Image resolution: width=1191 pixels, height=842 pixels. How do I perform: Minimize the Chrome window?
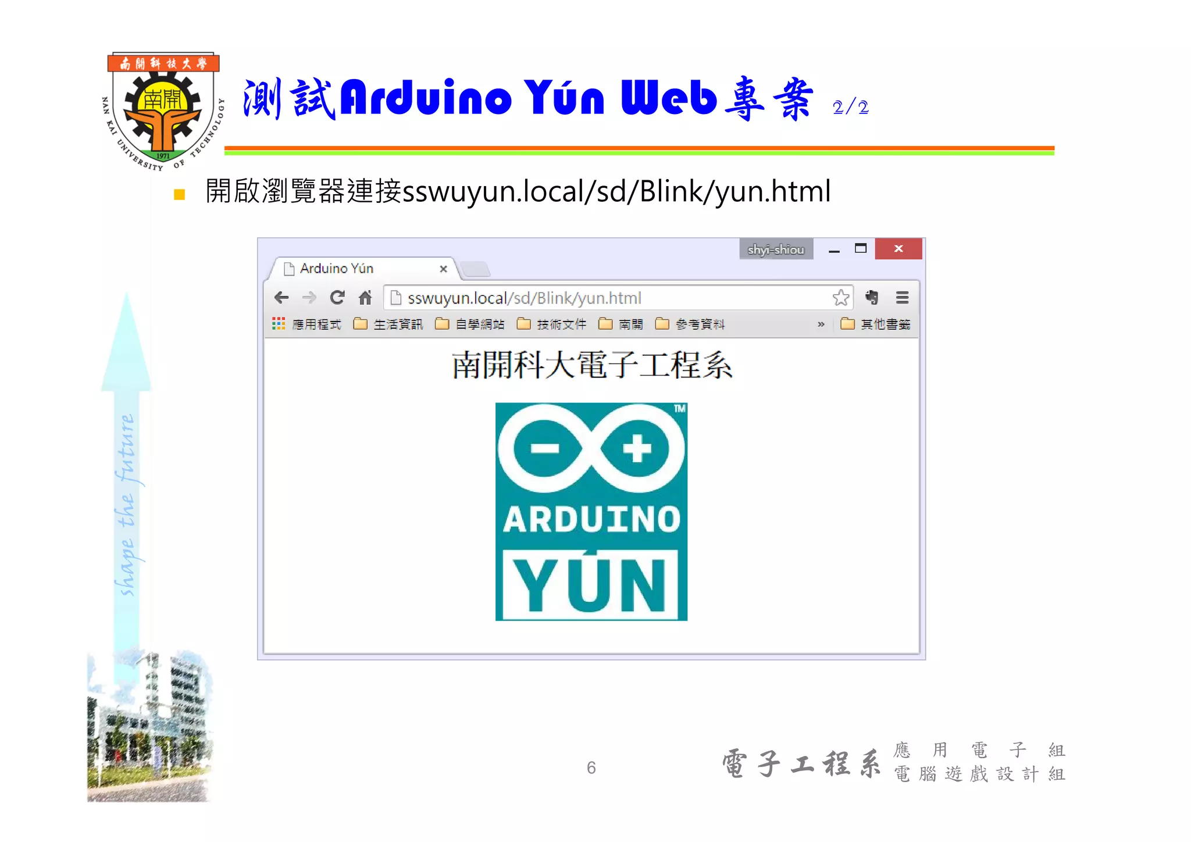pos(834,249)
